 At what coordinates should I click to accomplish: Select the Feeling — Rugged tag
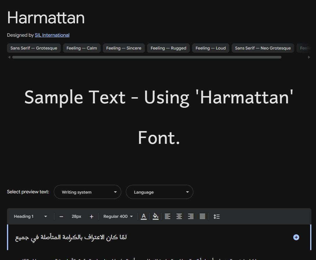pos(168,48)
